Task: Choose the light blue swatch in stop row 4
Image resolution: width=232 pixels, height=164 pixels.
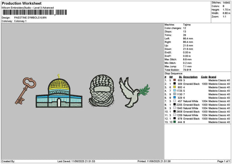Action: [175, 91]
